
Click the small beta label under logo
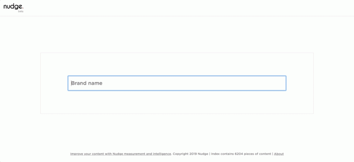point(20,11)
